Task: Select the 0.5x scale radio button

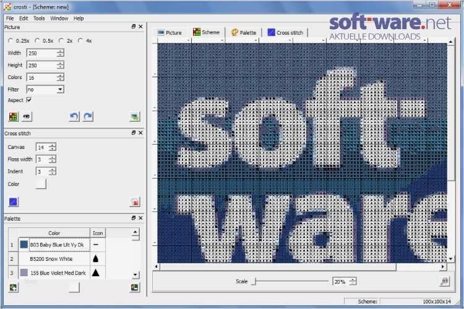Action: (x=37, y=41)
